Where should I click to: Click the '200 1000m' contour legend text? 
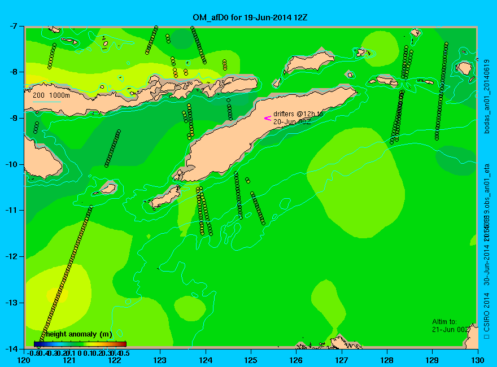(51, 95)
